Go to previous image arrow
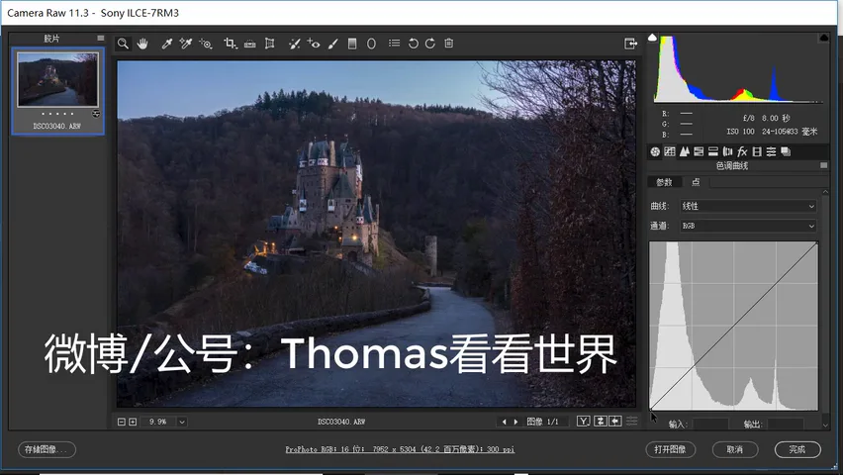This screenshot has height=475, width=843. tap(504, 422)
